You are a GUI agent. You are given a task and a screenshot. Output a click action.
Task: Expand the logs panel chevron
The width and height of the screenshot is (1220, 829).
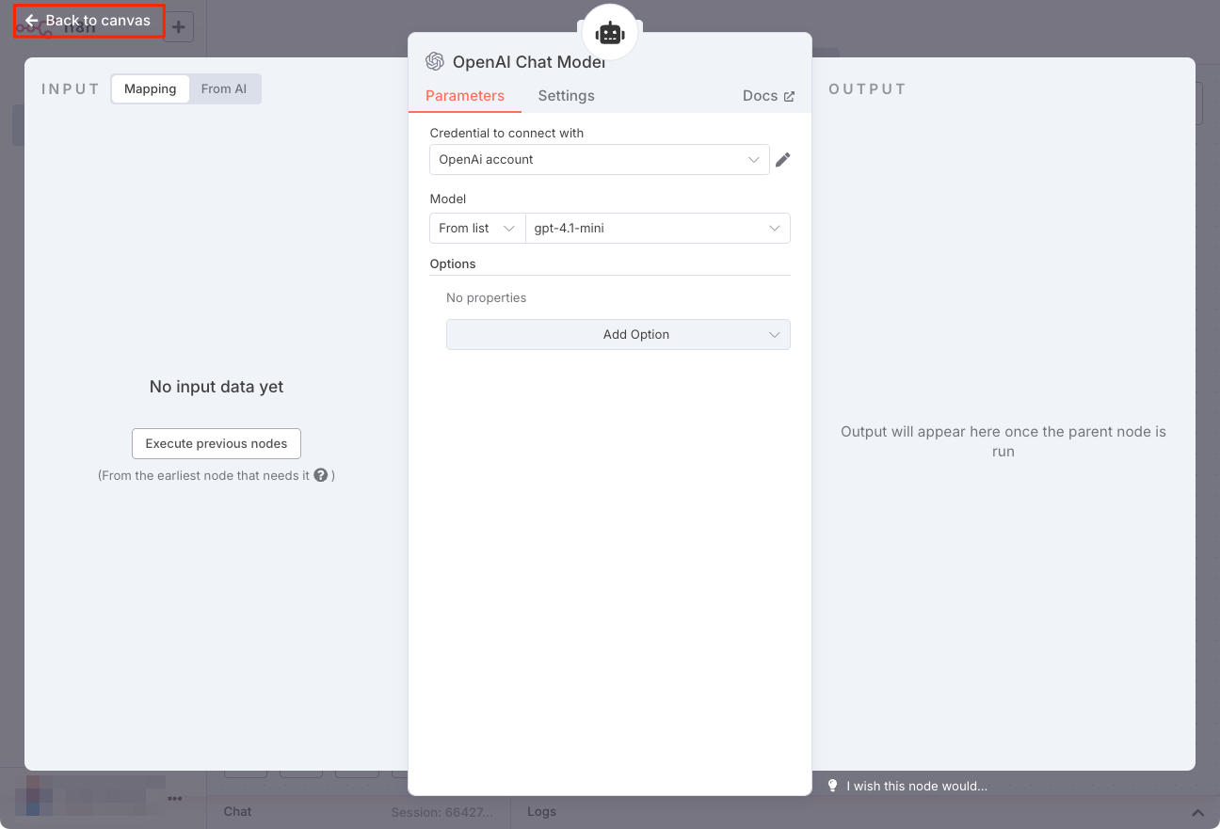coord(1197,812)
